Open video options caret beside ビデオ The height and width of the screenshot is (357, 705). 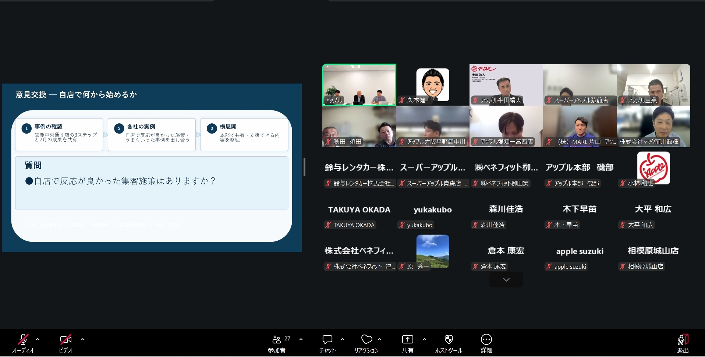click(83, 339)
